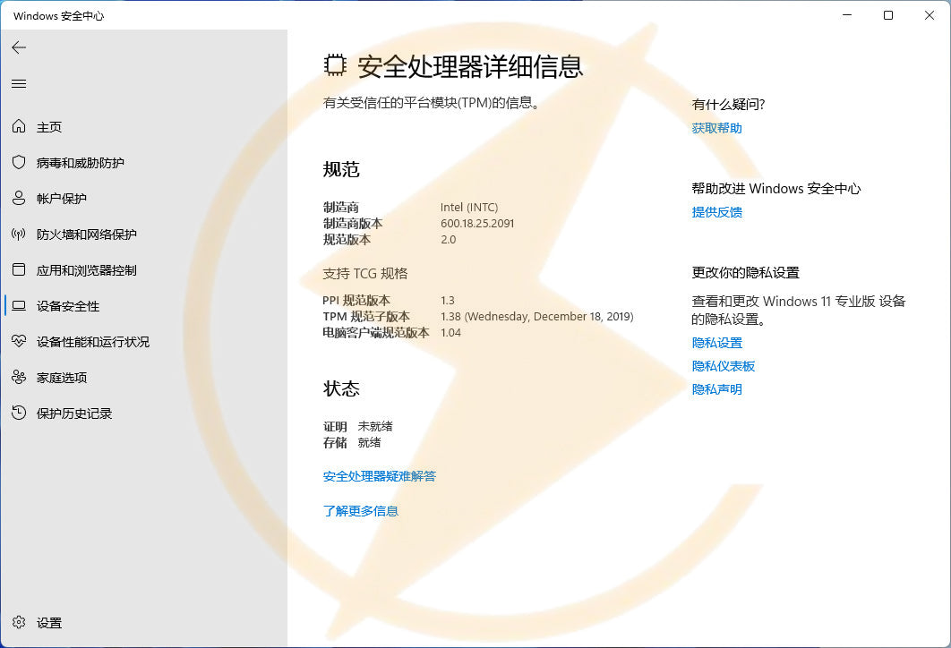Open the 隐私仪表板 link
951x648 pixels.
pyautogui.click(x=723, y=366)
